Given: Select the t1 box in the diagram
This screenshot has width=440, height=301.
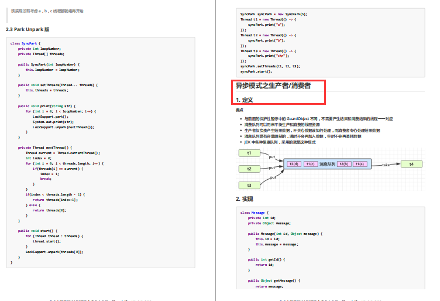Looking at the screenshot, I should point(249,153).
